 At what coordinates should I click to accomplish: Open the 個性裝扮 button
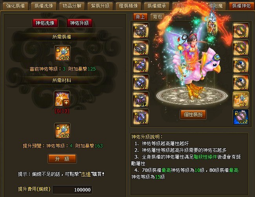(x=193, y=115)
